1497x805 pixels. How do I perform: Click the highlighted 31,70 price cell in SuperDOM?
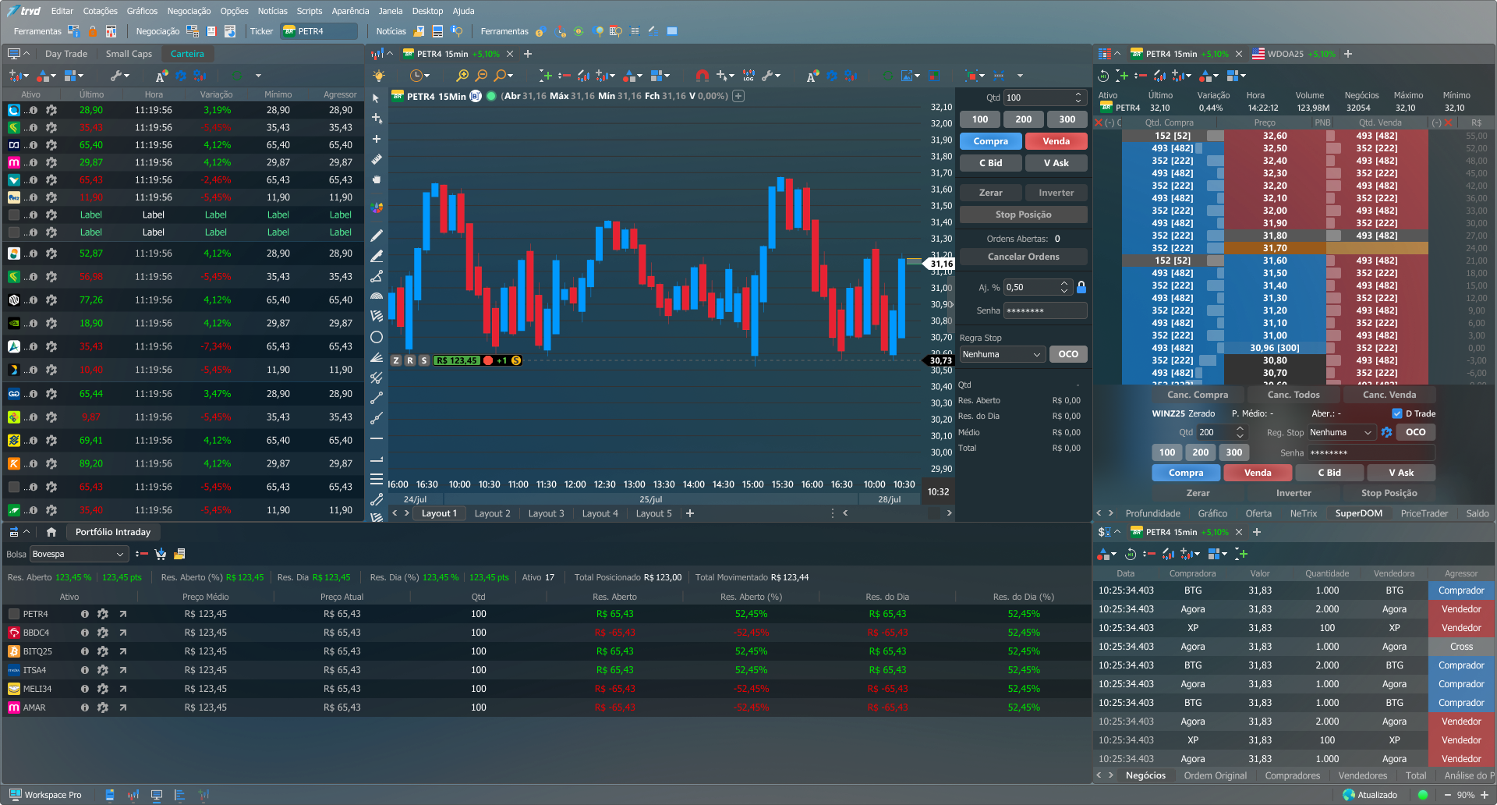coord(1275,248)
